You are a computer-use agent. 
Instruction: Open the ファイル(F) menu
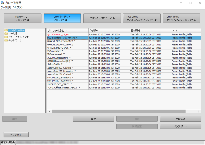click(x=6, y=8)
